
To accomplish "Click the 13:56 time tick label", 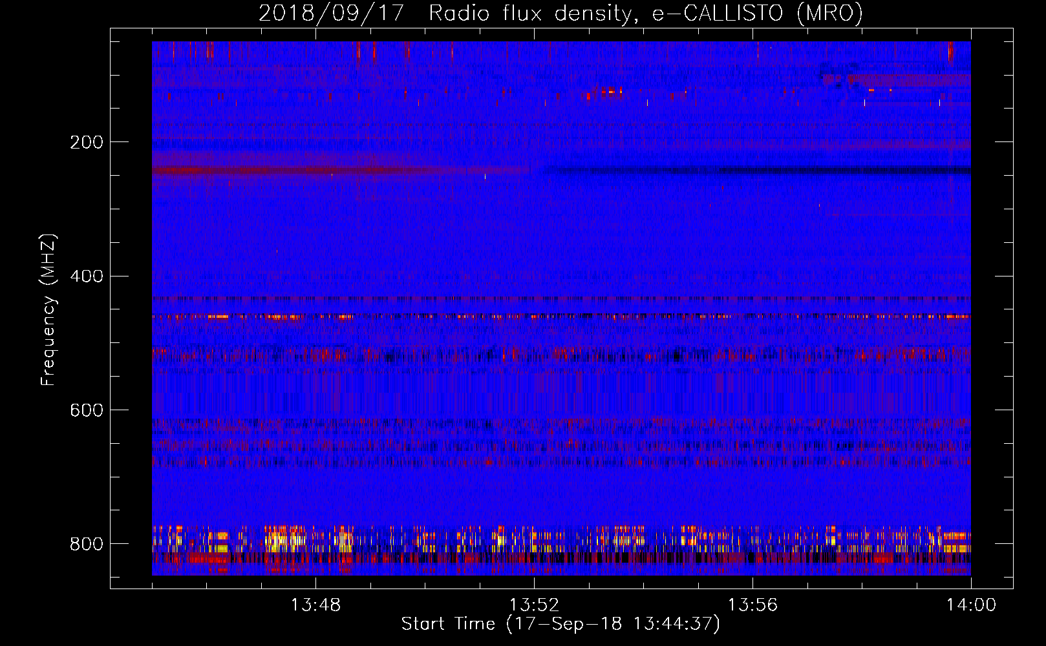I will [x=752, y=605].
